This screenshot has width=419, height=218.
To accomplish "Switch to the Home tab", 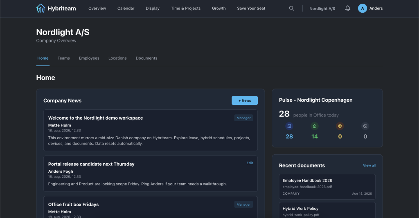I will [x=43, y=58].
